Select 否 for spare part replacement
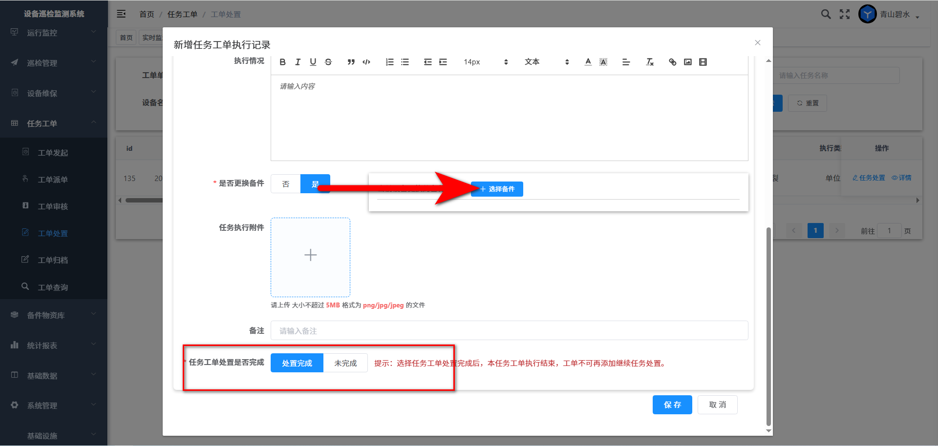 286,184
